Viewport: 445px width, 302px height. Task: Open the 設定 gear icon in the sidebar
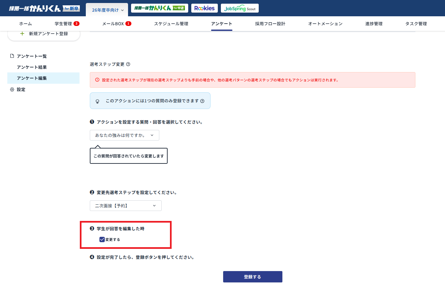coord(12,89)
